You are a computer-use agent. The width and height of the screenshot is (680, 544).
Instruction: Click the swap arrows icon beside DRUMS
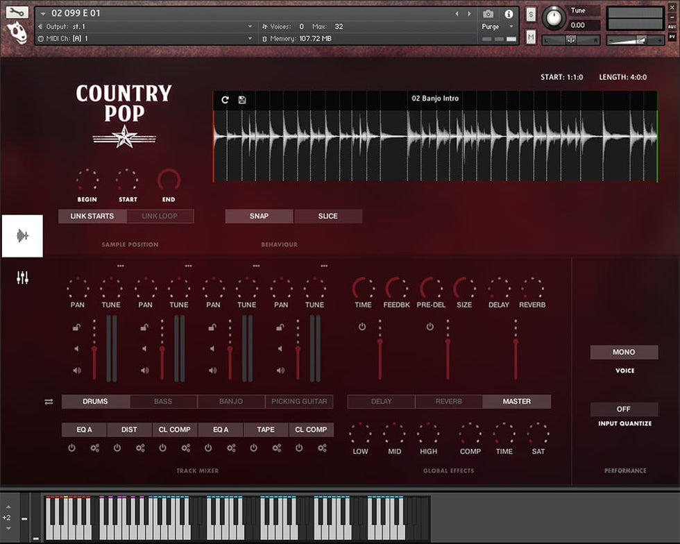(49, 402)
